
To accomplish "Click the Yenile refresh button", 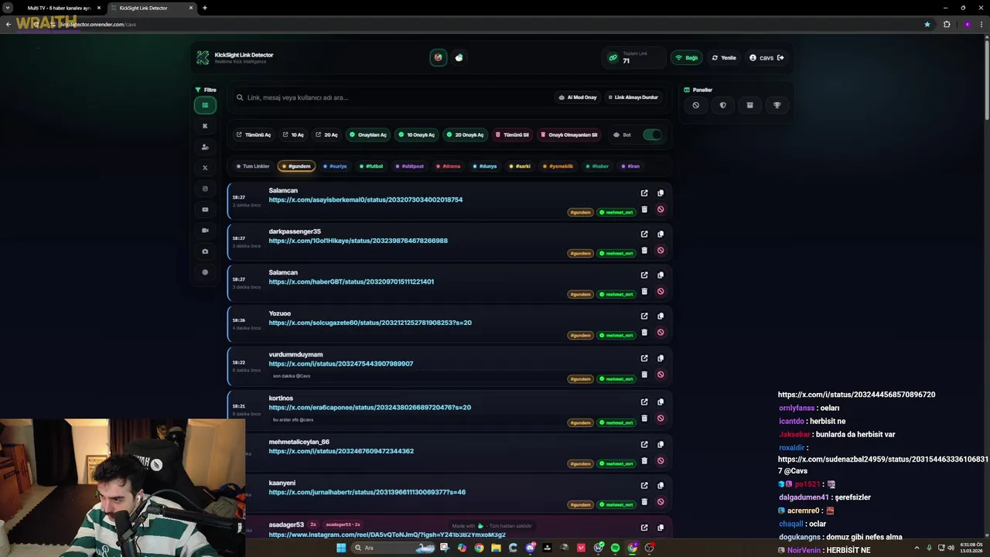I will [x=724, y=58].
